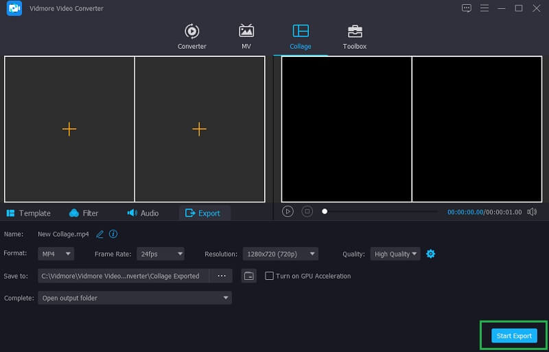This screenshot has height=352, width=549.
Task: Switch to the Template tab
Action: [28, 213]
